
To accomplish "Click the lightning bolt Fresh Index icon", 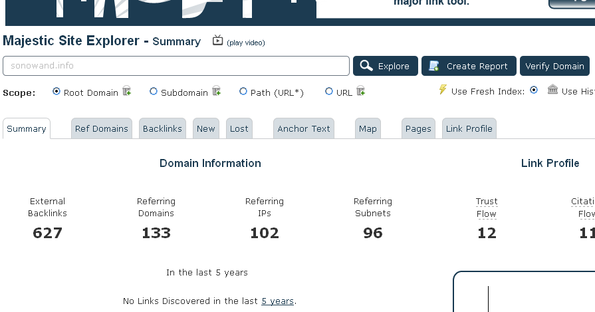I will pyautogui.click(x=443, y=90).
